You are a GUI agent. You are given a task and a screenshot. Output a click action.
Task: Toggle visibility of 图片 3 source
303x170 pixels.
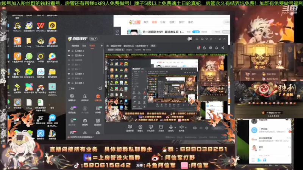[69, 74]
